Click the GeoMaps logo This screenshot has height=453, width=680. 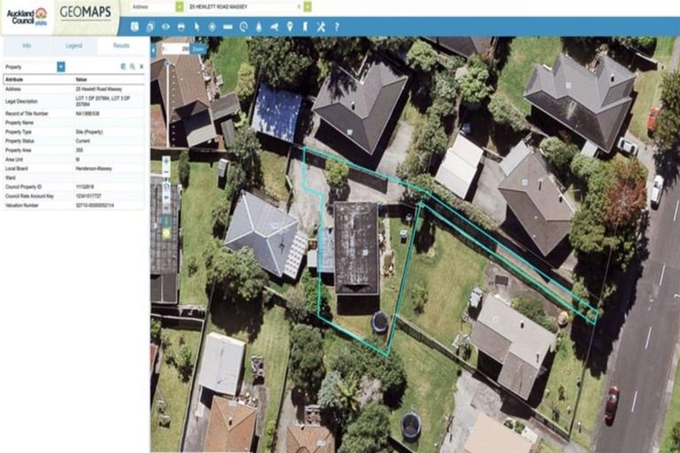85,13
